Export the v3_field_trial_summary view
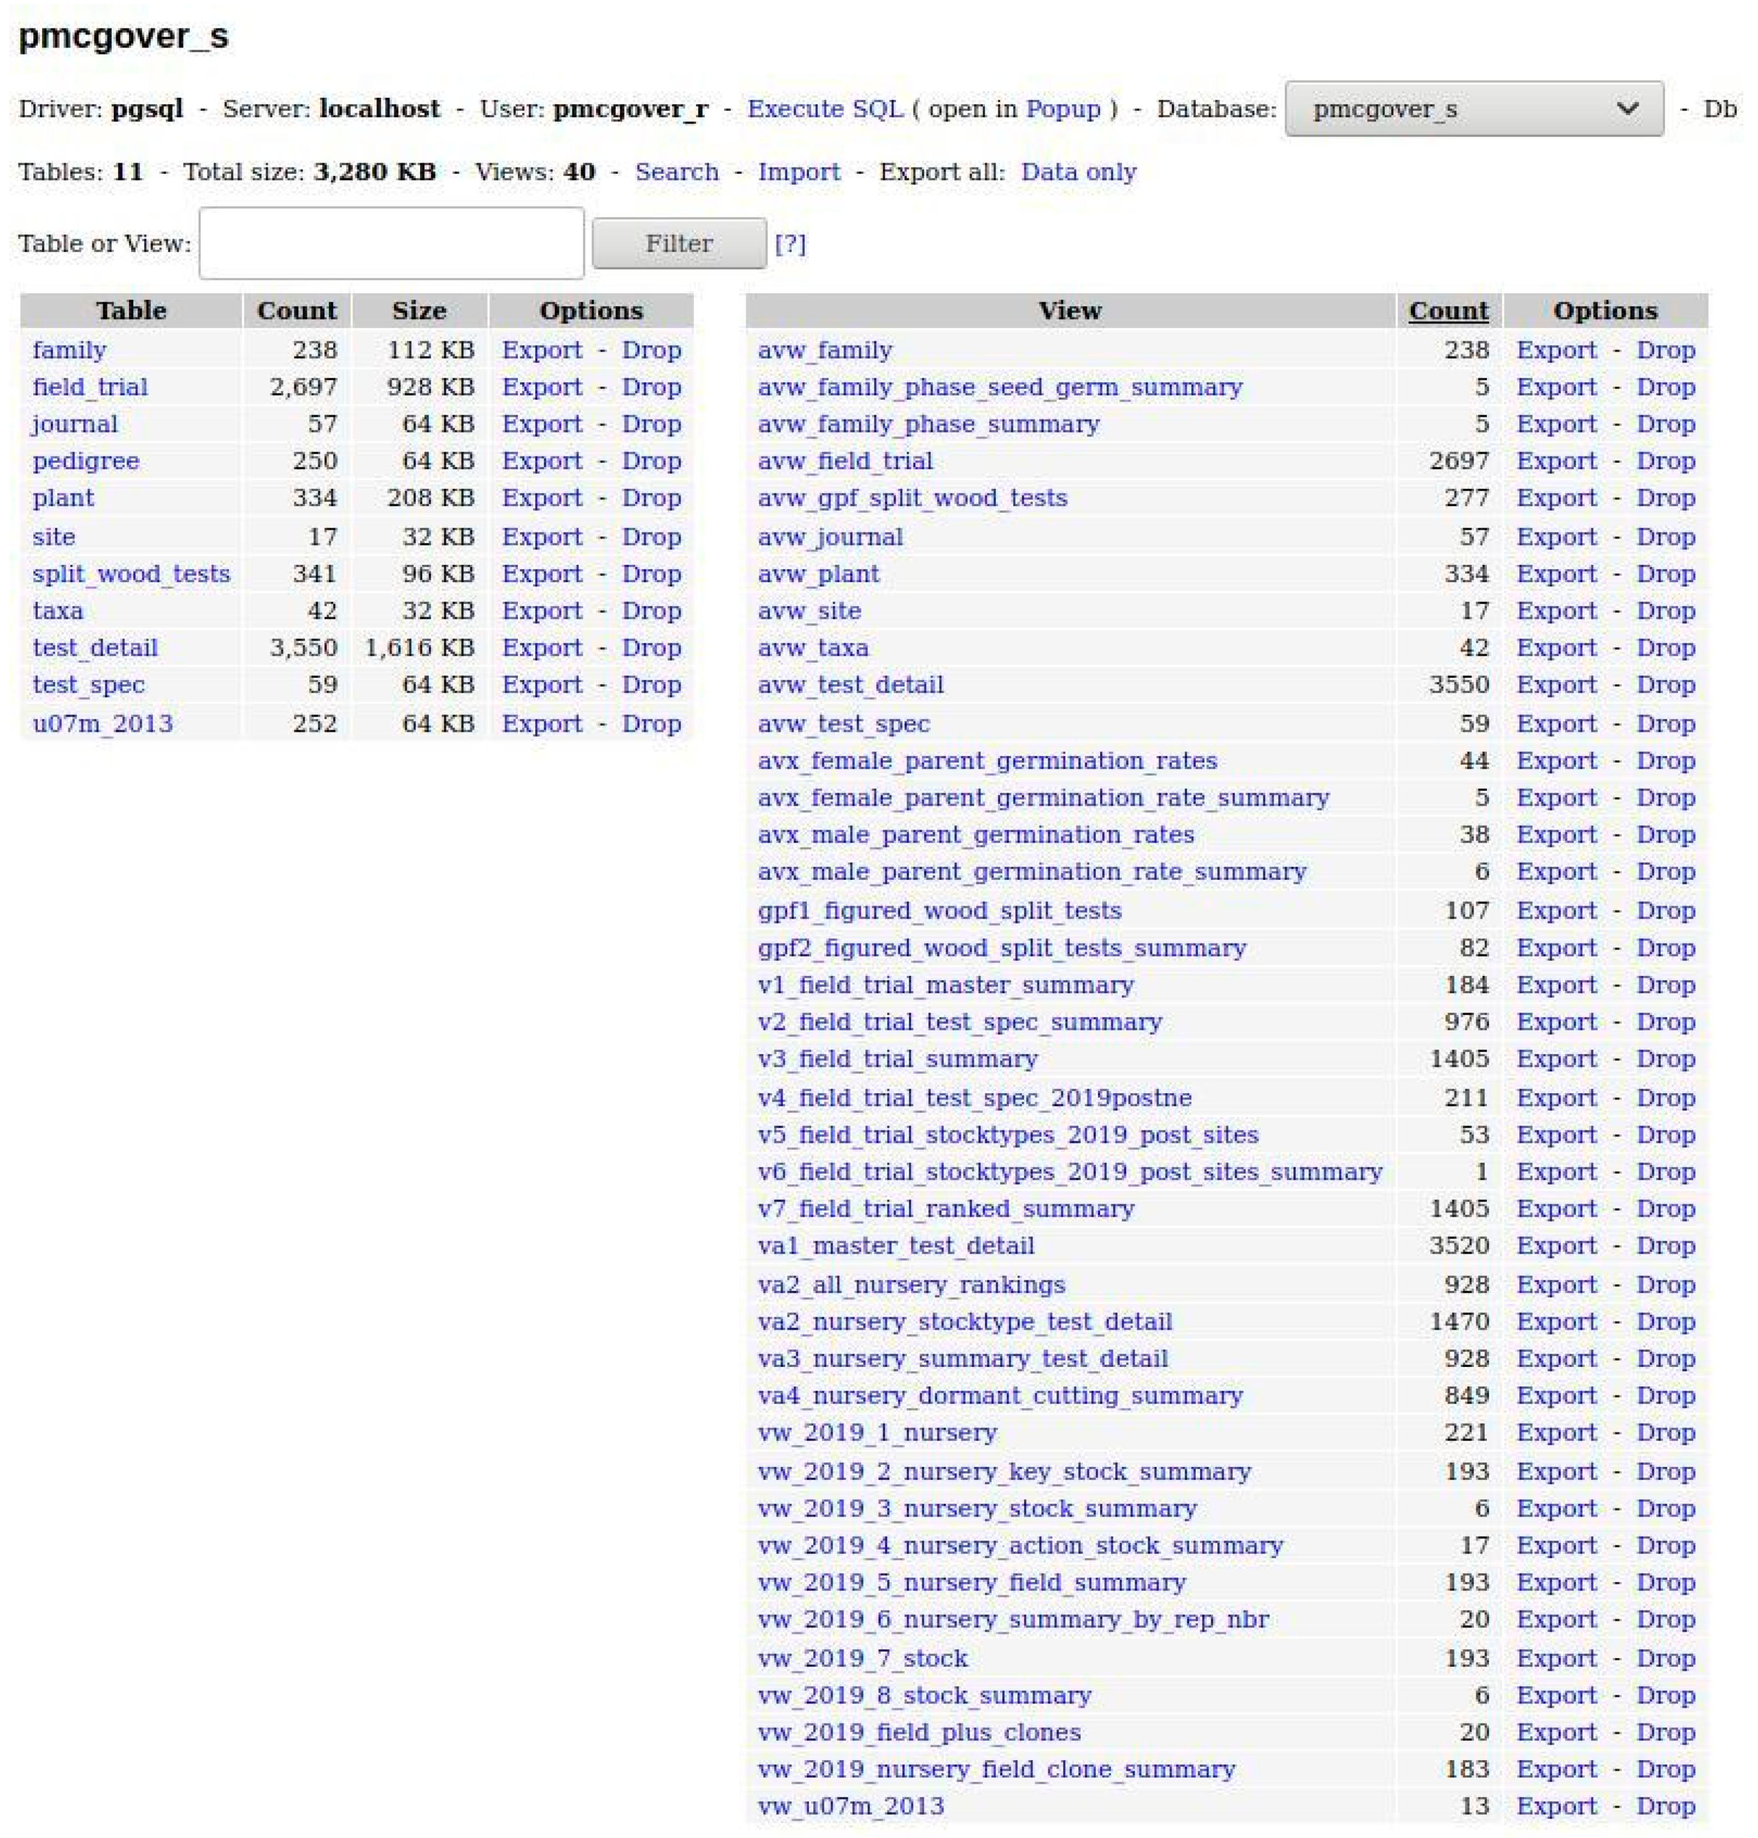The image size is (1758, 1838). (x=1556, y=1059)
